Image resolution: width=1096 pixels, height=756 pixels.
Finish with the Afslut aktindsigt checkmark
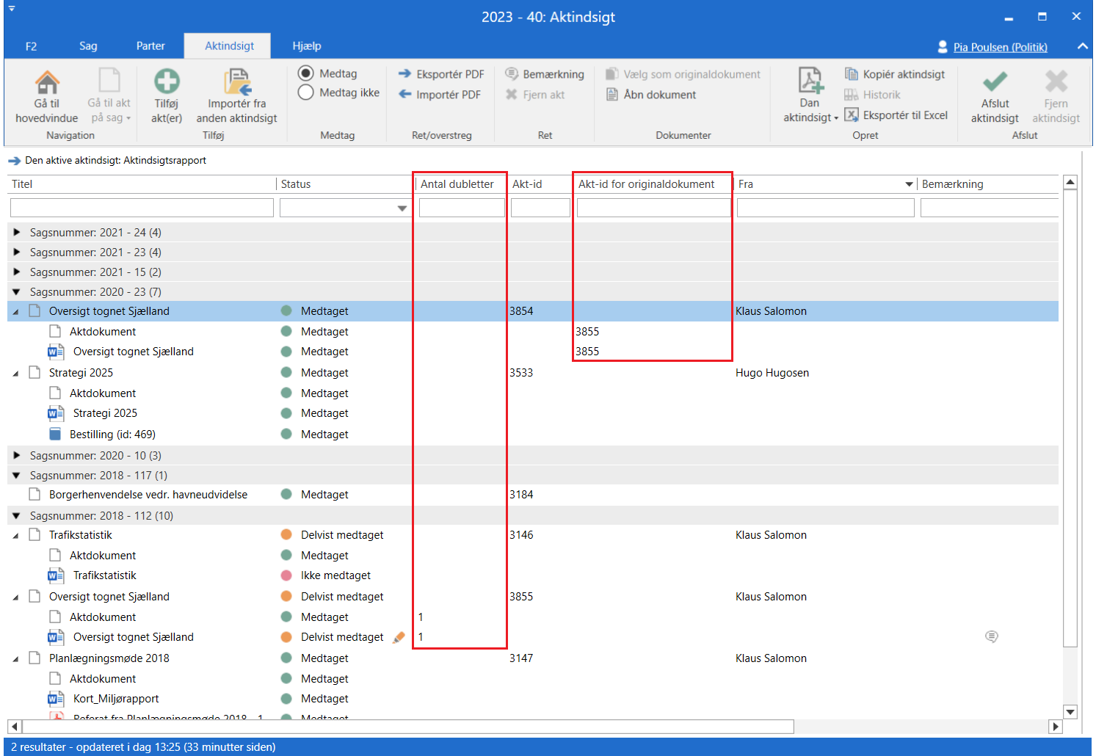(995, 81)
